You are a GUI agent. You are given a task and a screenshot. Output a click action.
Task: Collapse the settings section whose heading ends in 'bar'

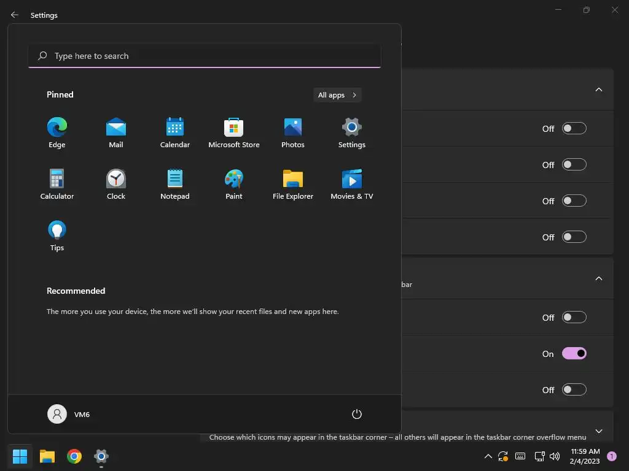click(598, 278)
